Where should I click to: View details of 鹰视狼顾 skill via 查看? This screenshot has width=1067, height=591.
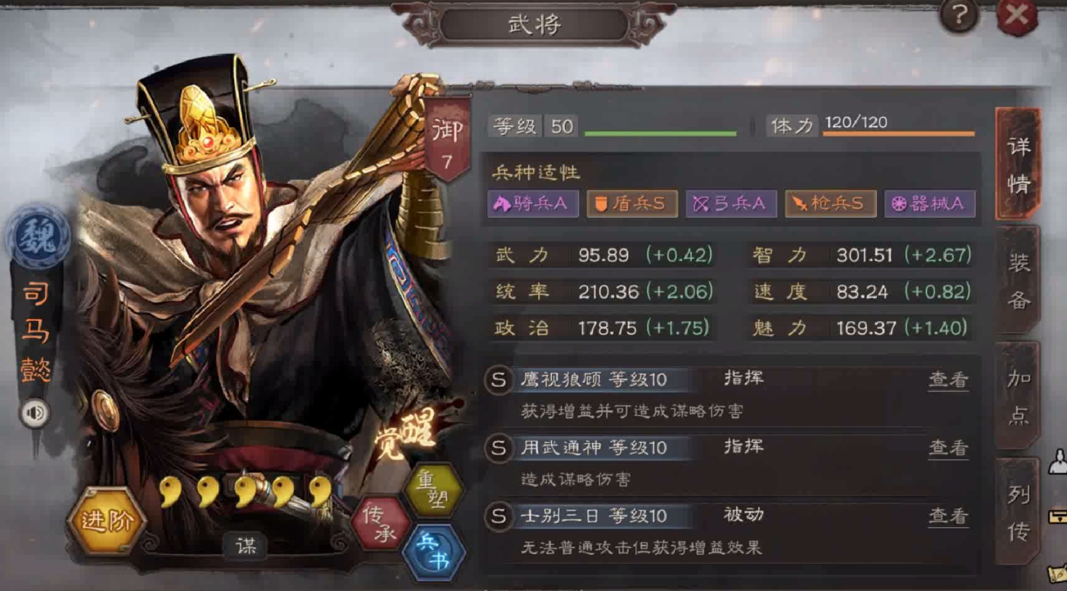[949, 380]
